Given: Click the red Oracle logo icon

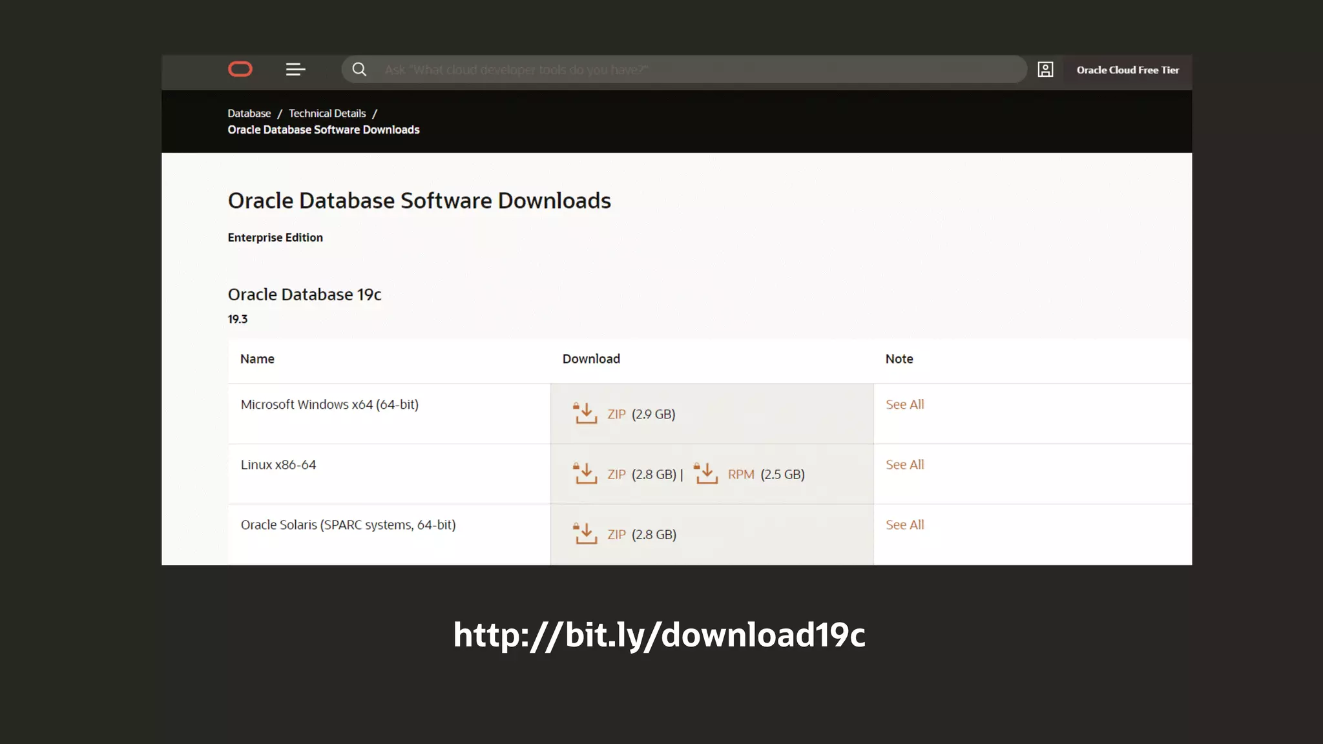Looking at the screenshot, I should [x=240, y=69].
